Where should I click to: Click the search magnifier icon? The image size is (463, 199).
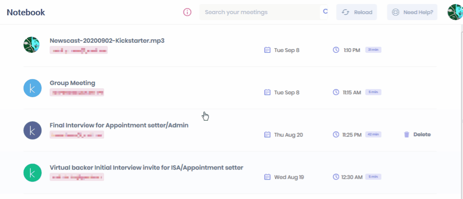click(325, 12)
